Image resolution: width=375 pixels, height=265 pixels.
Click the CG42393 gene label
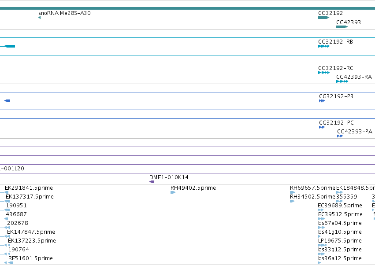(x=349, y=22)
